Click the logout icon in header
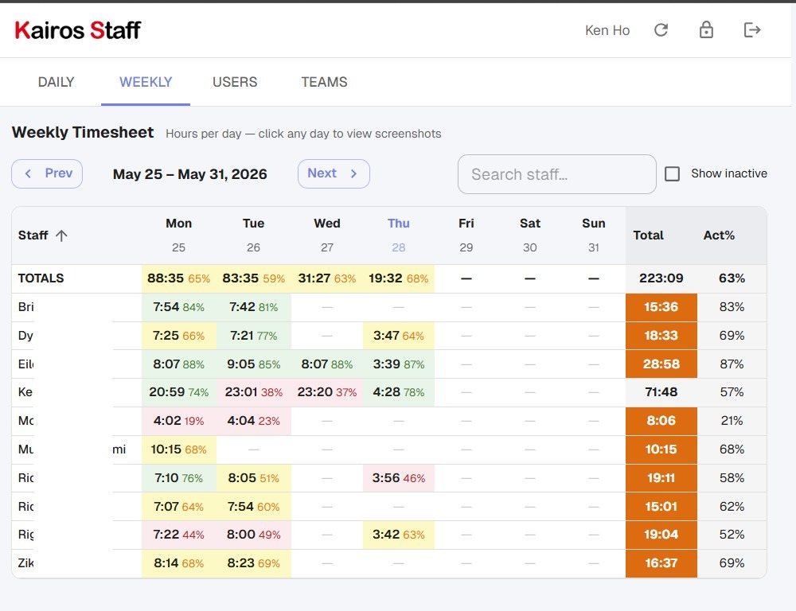 point(752,30)
